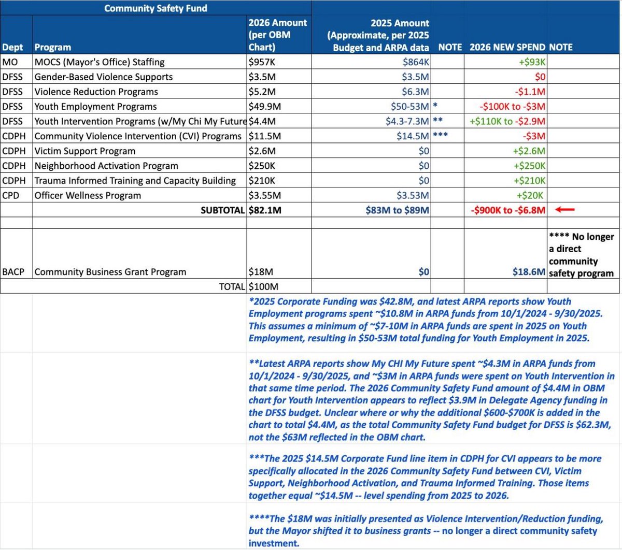Select the $50-53M cell
This screenshot has width=622, height=550.
tap(371, 106)
